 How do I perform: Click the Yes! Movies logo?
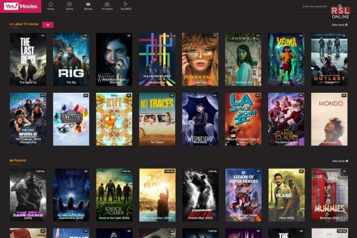[21, 6]
